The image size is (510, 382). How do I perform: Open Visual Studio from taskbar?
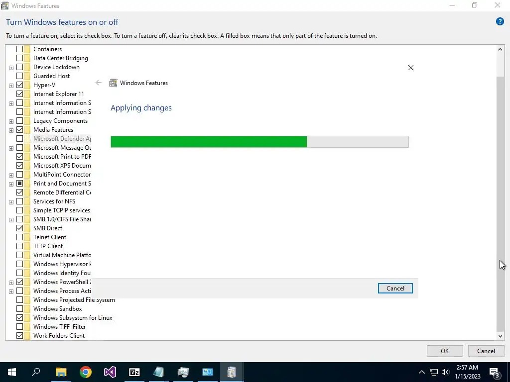pyautogui.click(x=110, y=372)
